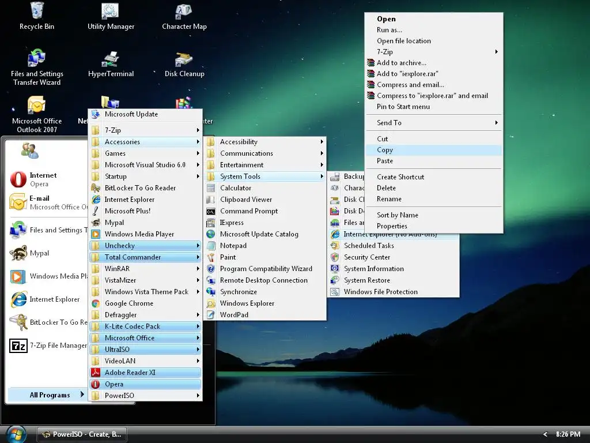Screen dimensions: 590x443
Task: Click the WinRAR icon next to Add to archive
Action: point(370,63)
